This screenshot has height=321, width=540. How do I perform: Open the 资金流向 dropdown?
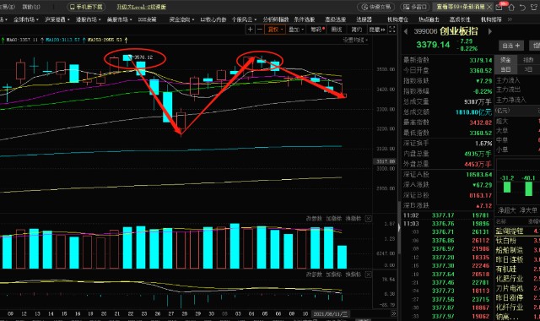(x=181, y=19)
